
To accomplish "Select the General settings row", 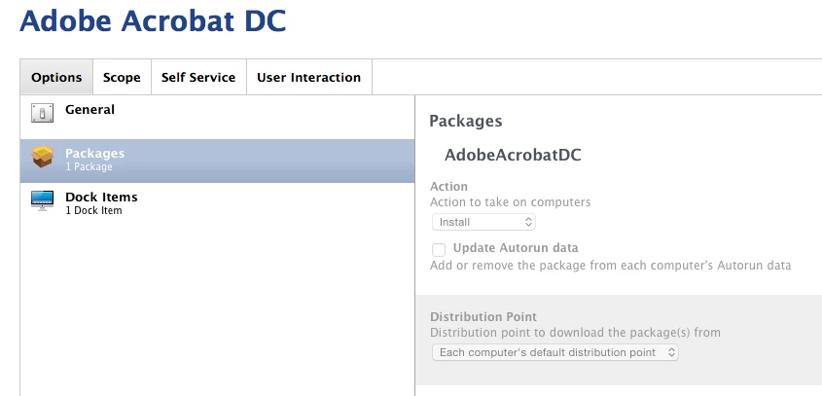I will click(x=218, y=117).
